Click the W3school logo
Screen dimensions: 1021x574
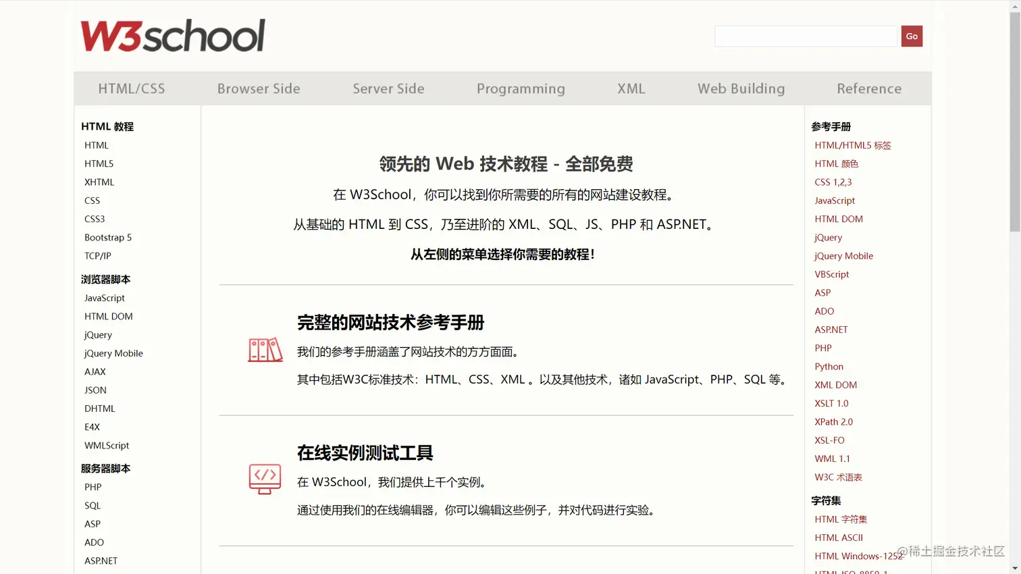pyautogui.click(x=173, y=36)
